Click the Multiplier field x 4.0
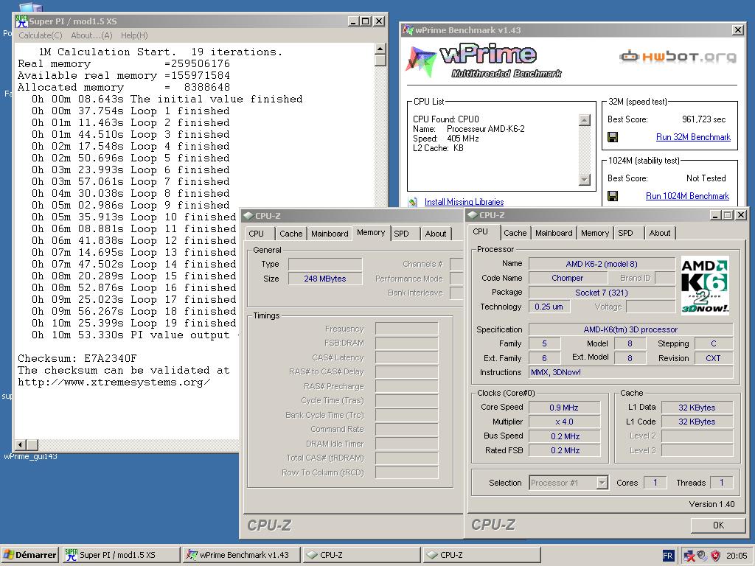The width and height of the screenshot is (755, 566). [x=564, y=422]
